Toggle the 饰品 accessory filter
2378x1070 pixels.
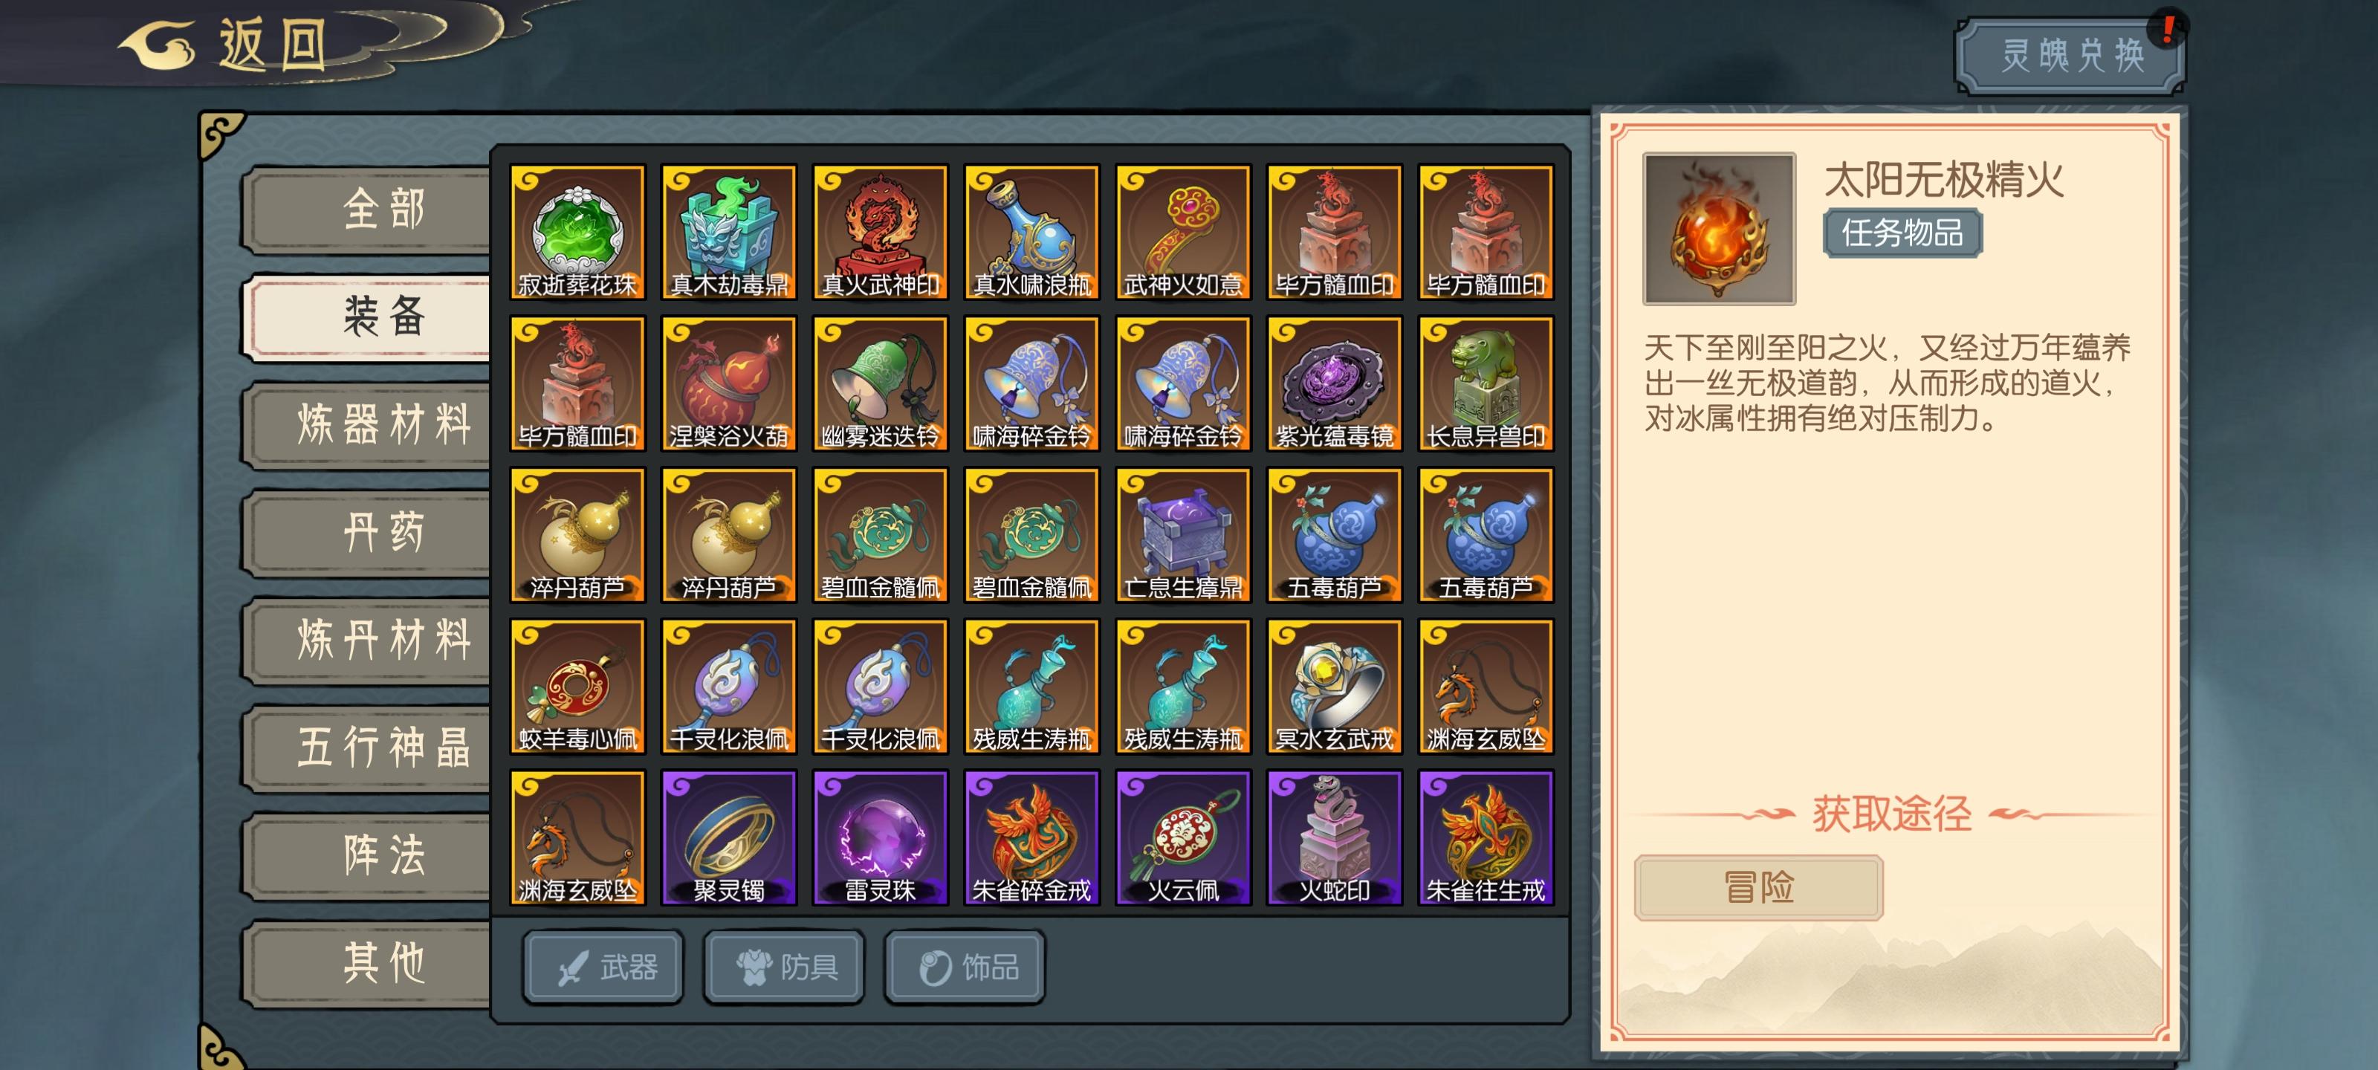pos(965,967)
